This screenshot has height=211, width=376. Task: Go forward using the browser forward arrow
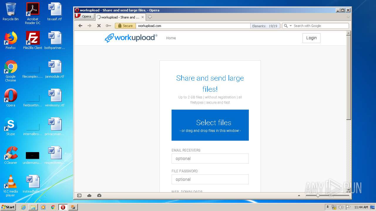(x=89, y=26)
